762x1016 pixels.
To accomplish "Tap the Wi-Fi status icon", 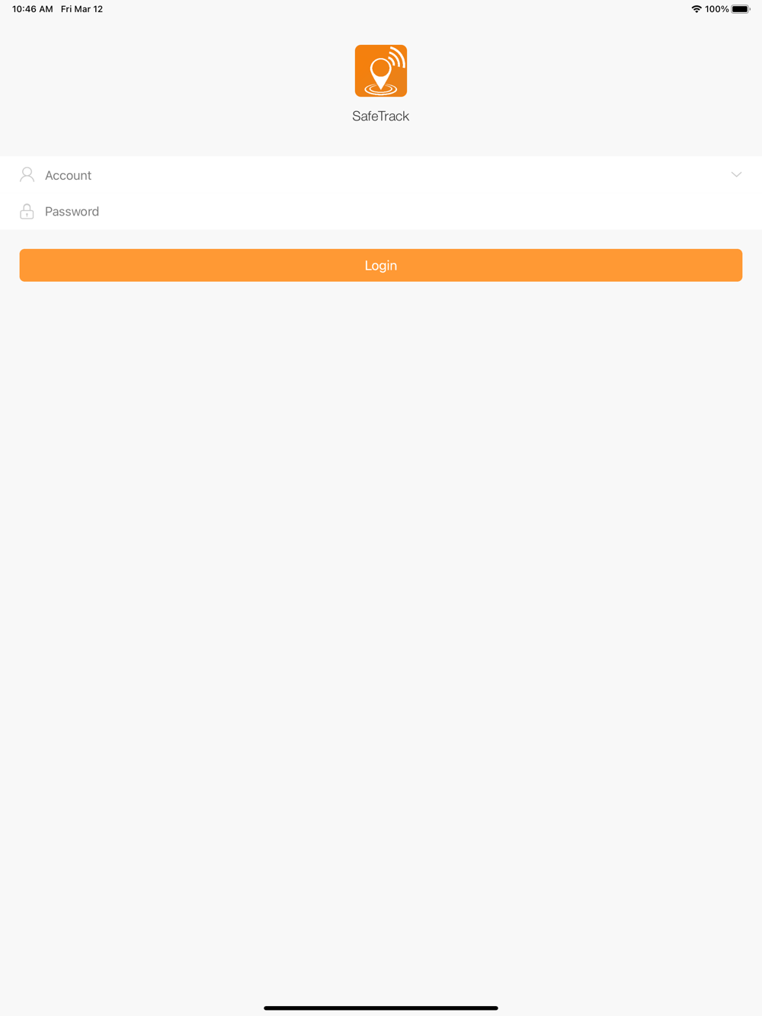I will [696, 9].
